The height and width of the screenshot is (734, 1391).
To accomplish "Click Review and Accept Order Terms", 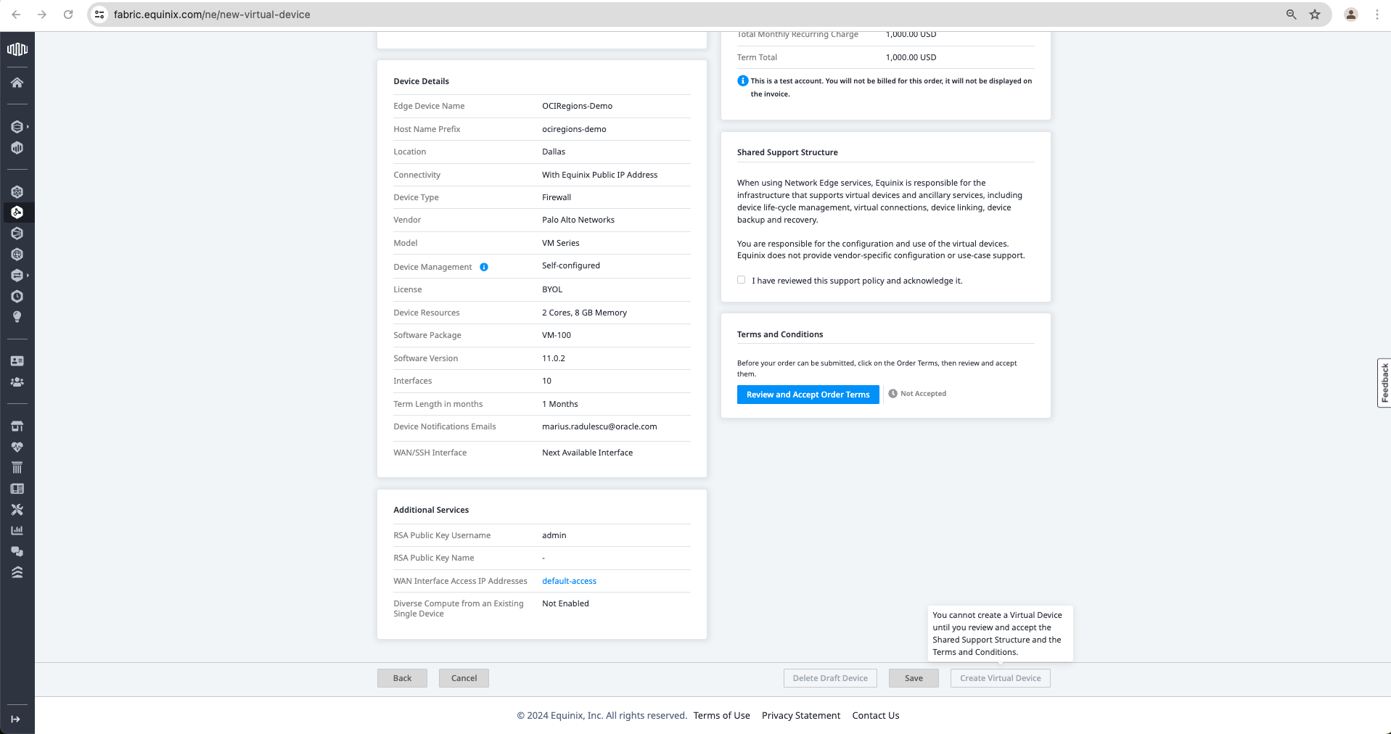I will click(808, 395).
